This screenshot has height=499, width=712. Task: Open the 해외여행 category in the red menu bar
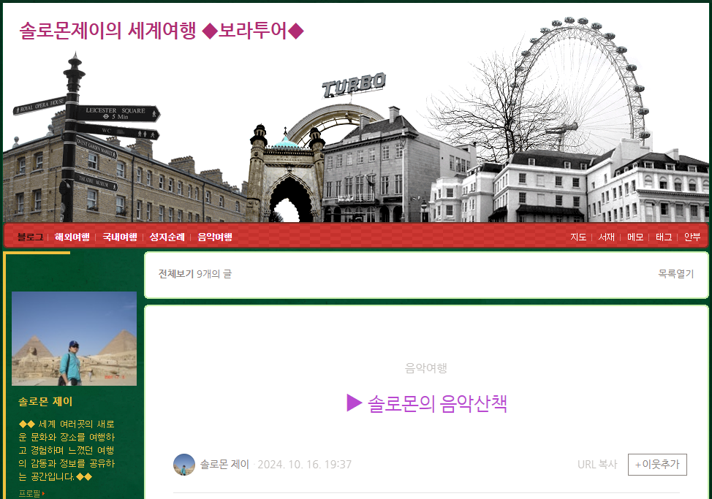point(72,237)
